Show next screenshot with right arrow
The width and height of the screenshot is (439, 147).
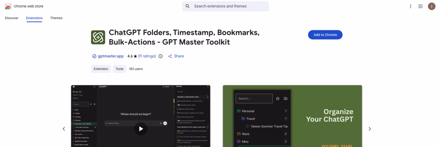pos(369,129)
